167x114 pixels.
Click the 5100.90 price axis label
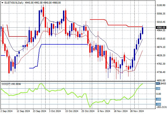(x=161, y=5)
